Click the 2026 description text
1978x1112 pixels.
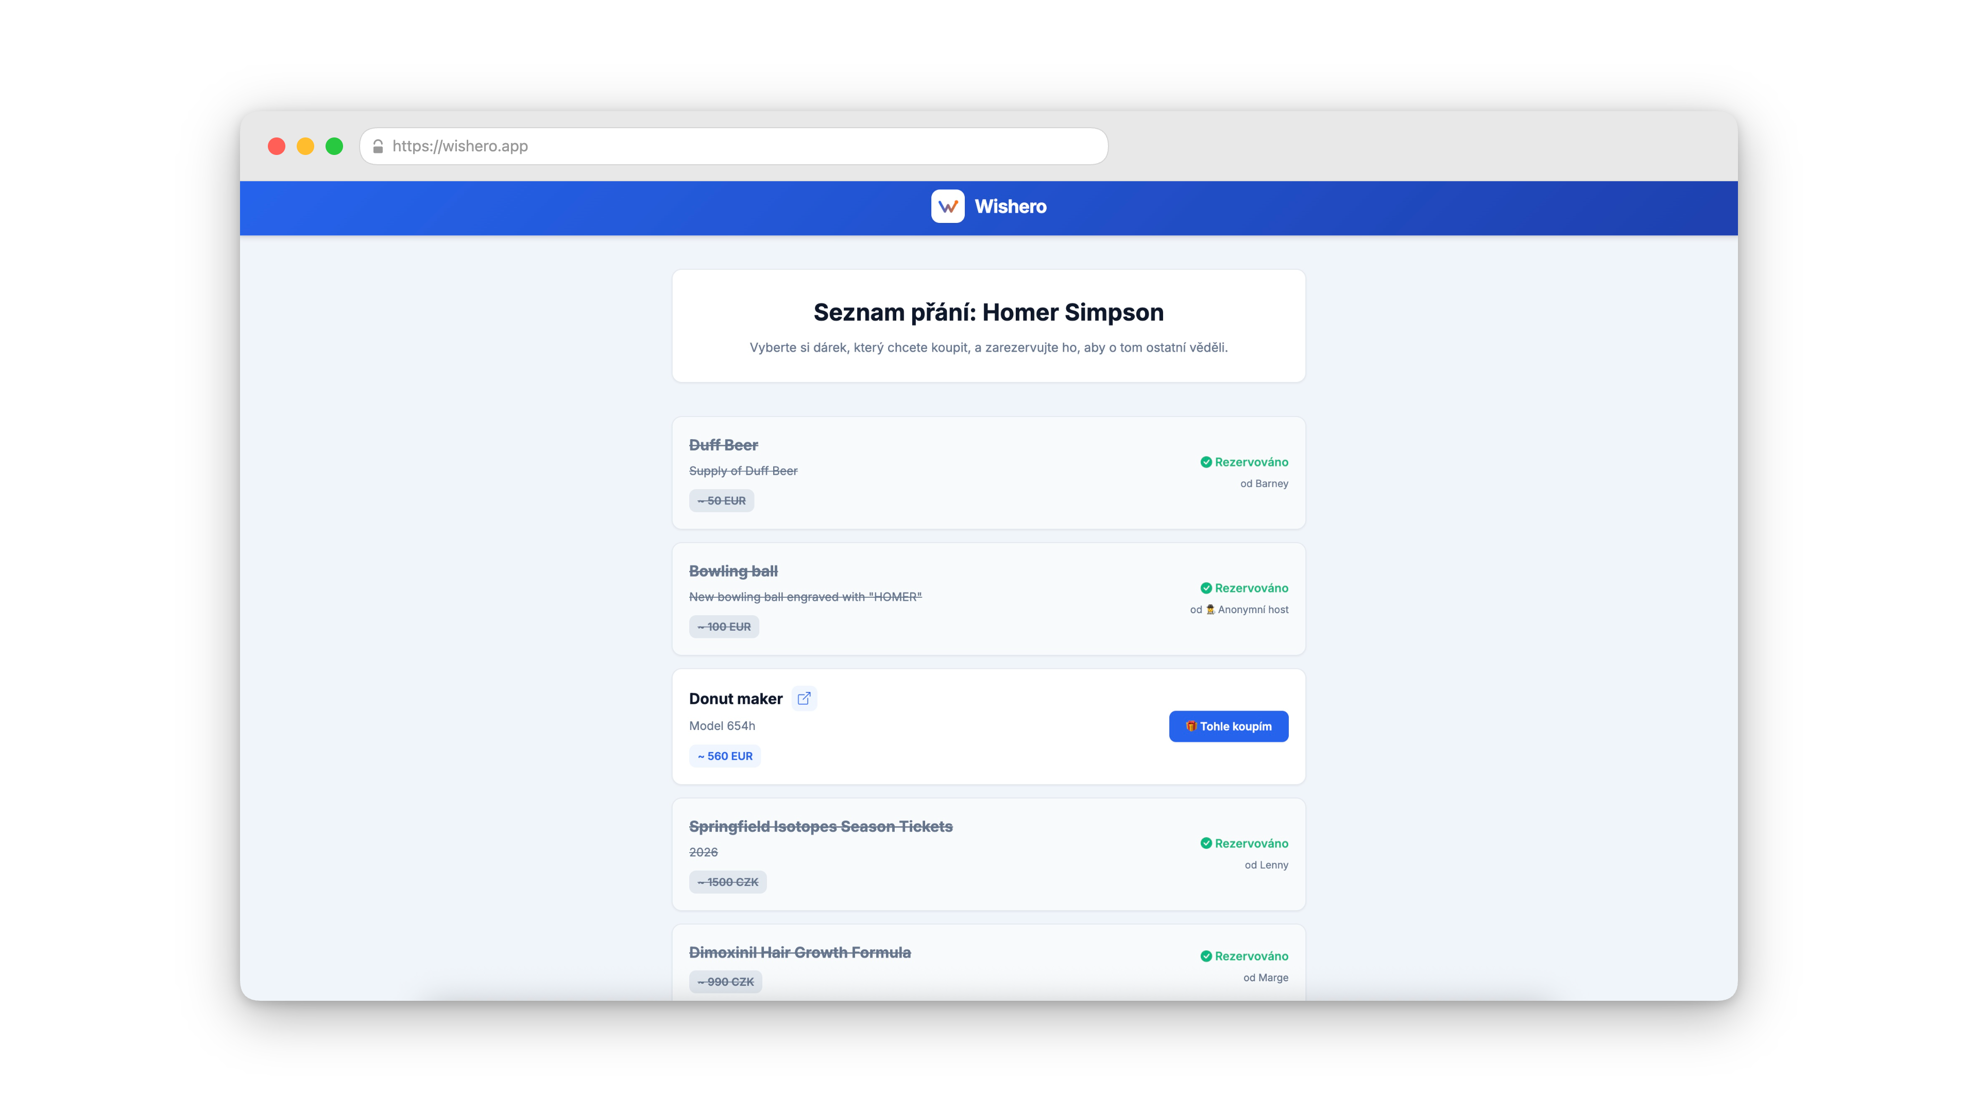point(703,852)
